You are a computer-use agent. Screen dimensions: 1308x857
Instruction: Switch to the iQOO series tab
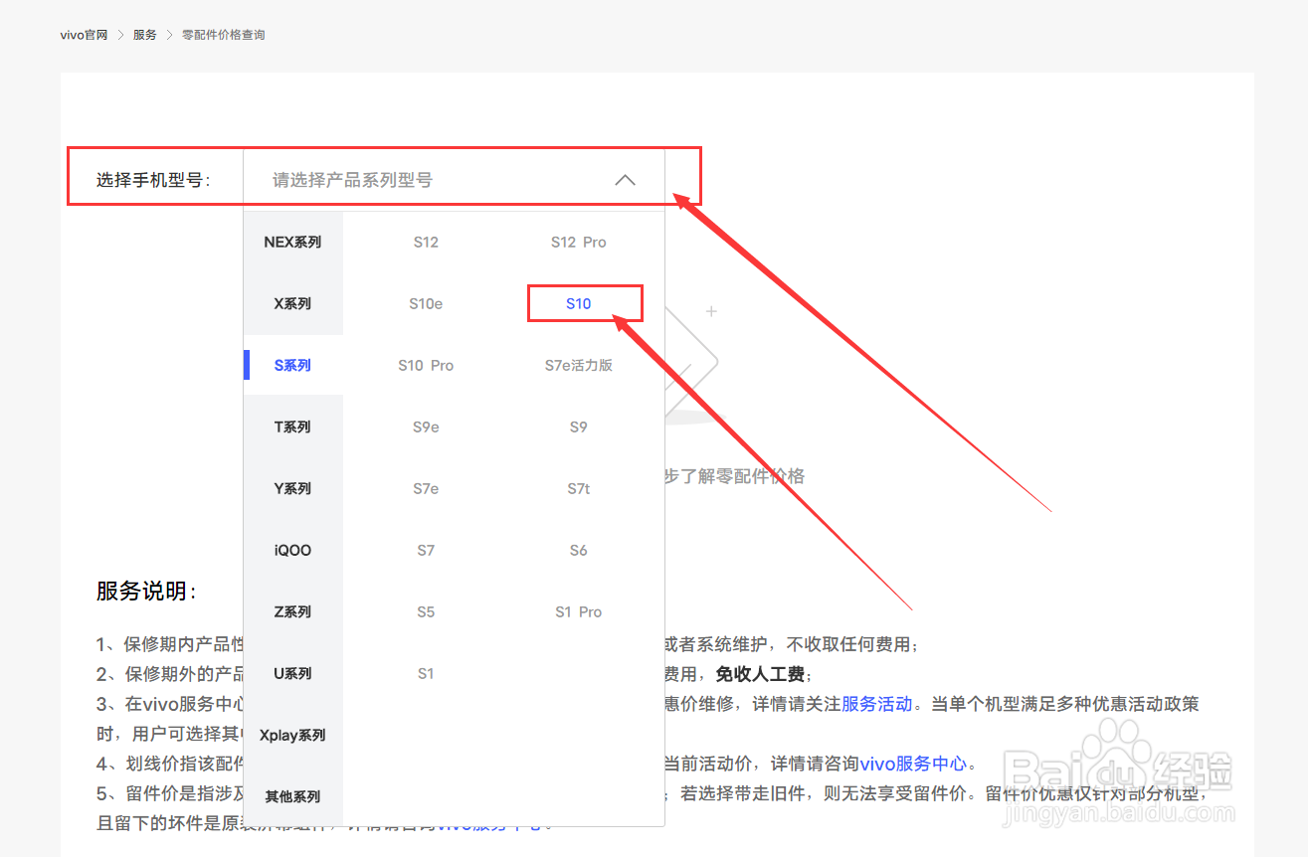(292, 550)
